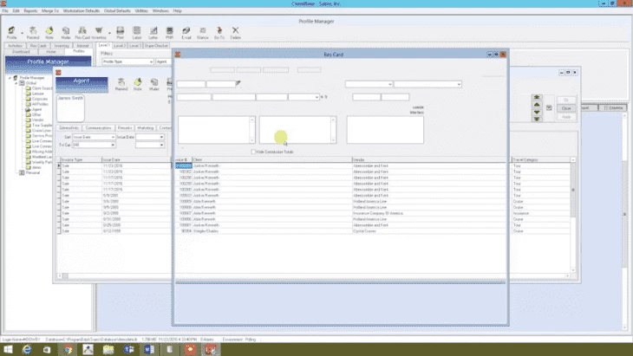Click the Go To toolbar icon

[219, 32]
